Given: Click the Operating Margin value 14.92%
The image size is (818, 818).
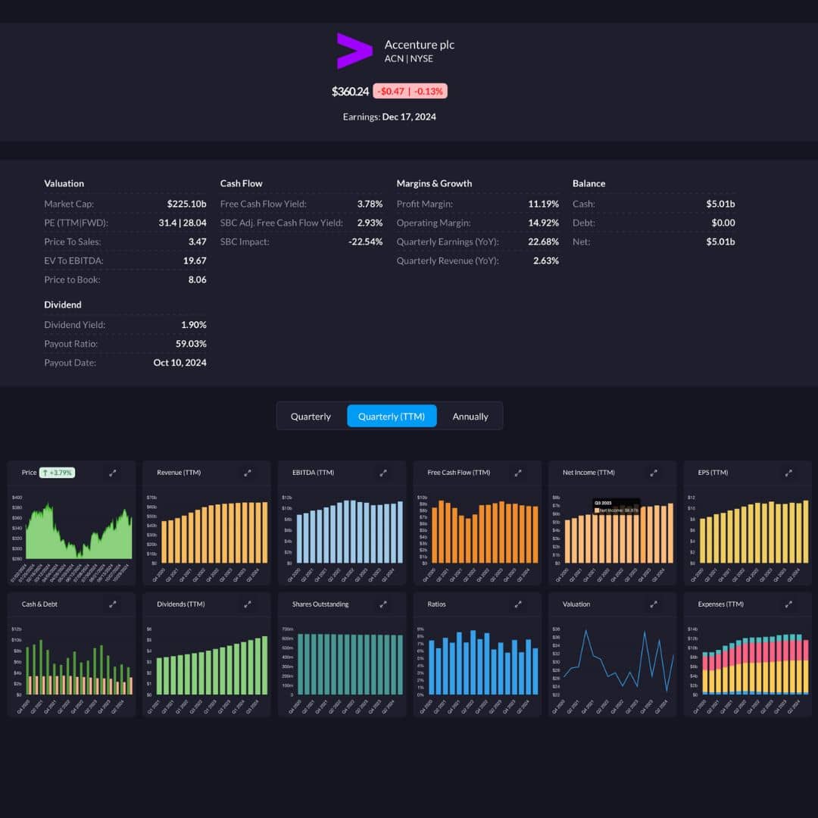Looking at the screenshot, I should click(x=544, y=223).
